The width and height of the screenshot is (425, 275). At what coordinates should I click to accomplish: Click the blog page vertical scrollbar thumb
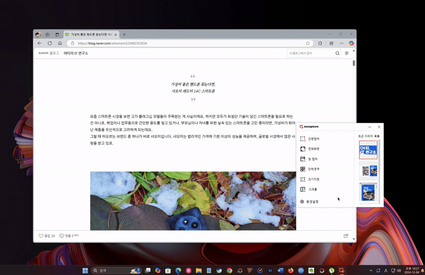pyautogui.click(x=354, y=63)
